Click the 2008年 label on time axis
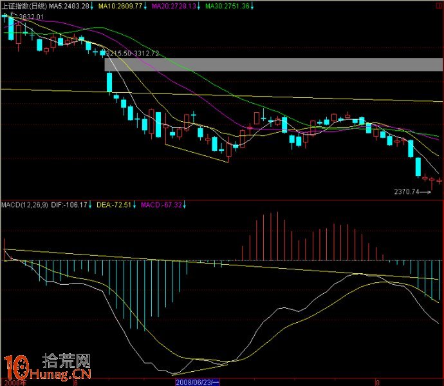The image size is (444, 386). tap(15, 383)
